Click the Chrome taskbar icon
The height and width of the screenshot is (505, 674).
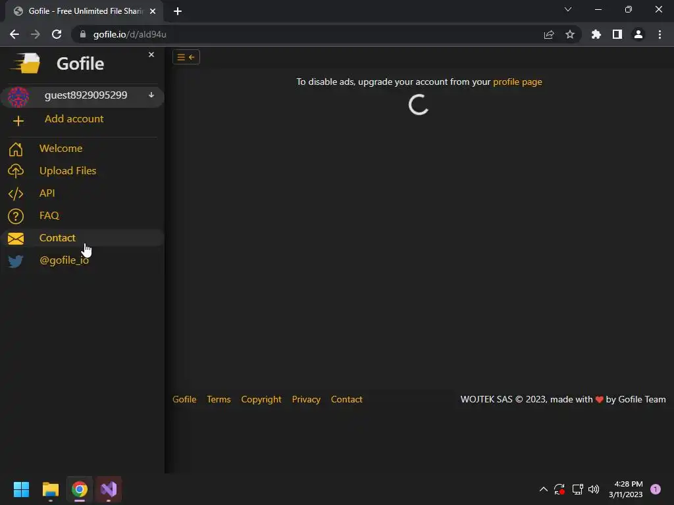(80, 489)
